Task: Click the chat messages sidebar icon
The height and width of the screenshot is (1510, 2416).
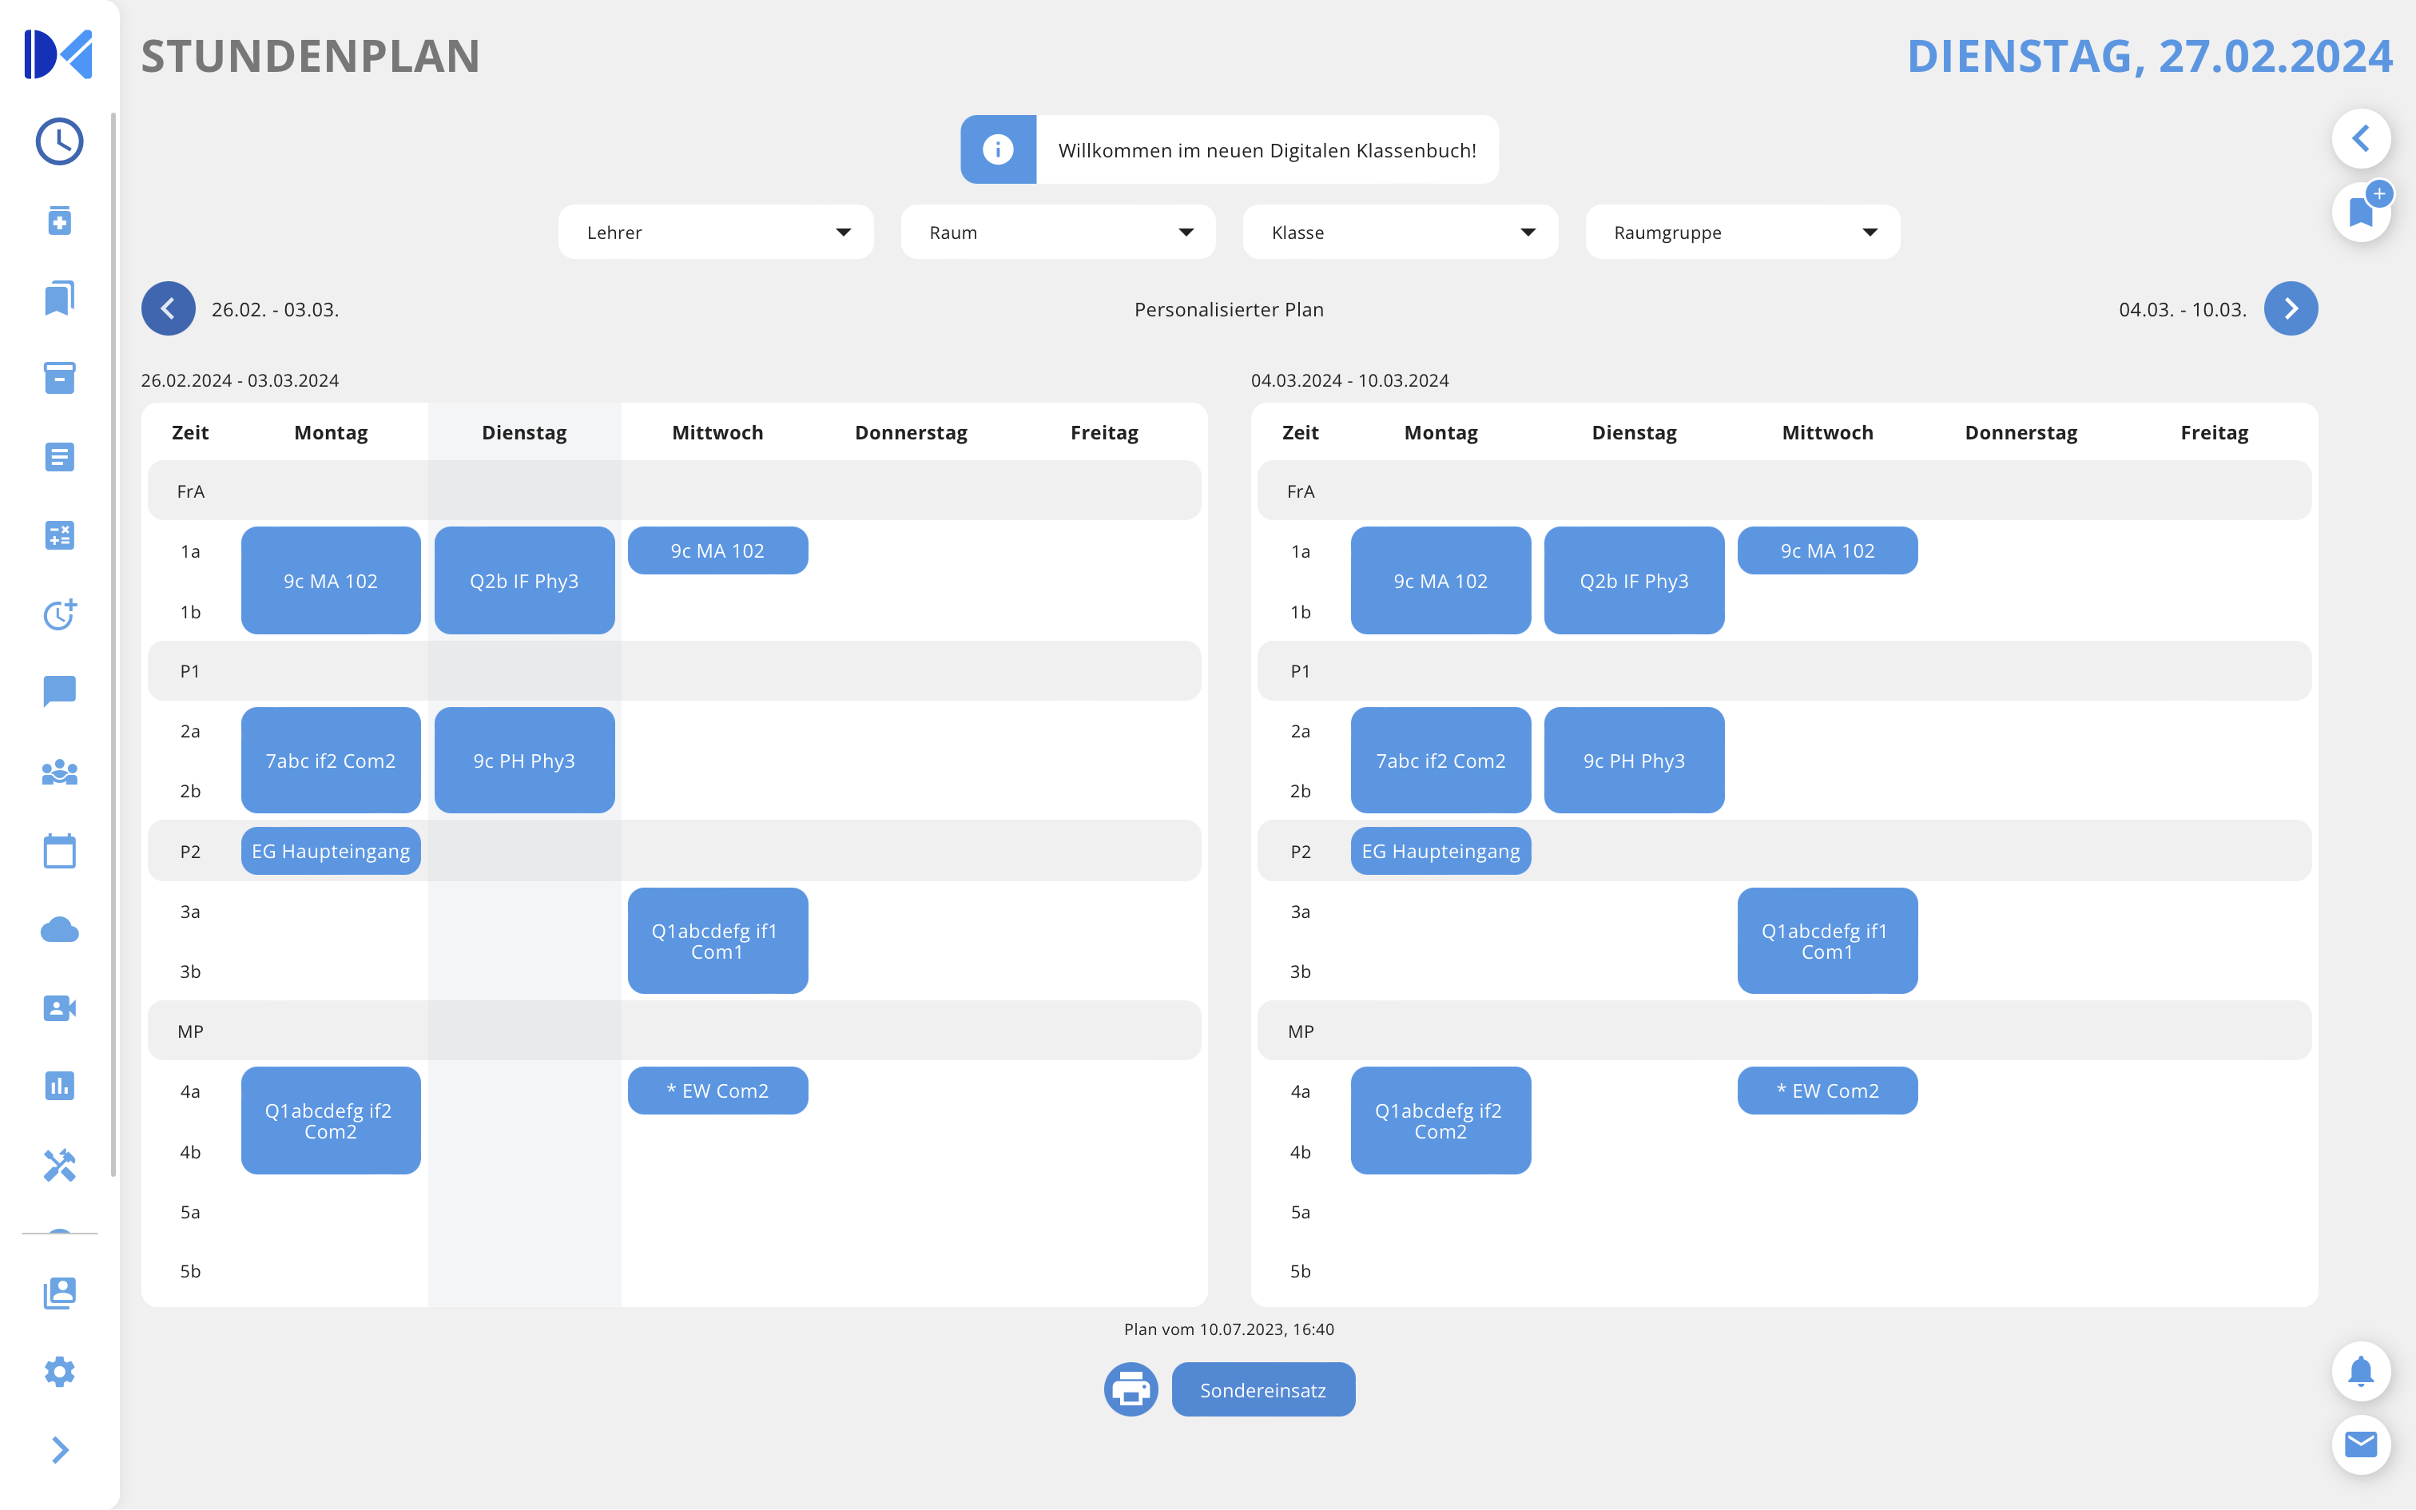Action: tap(59, 691)
